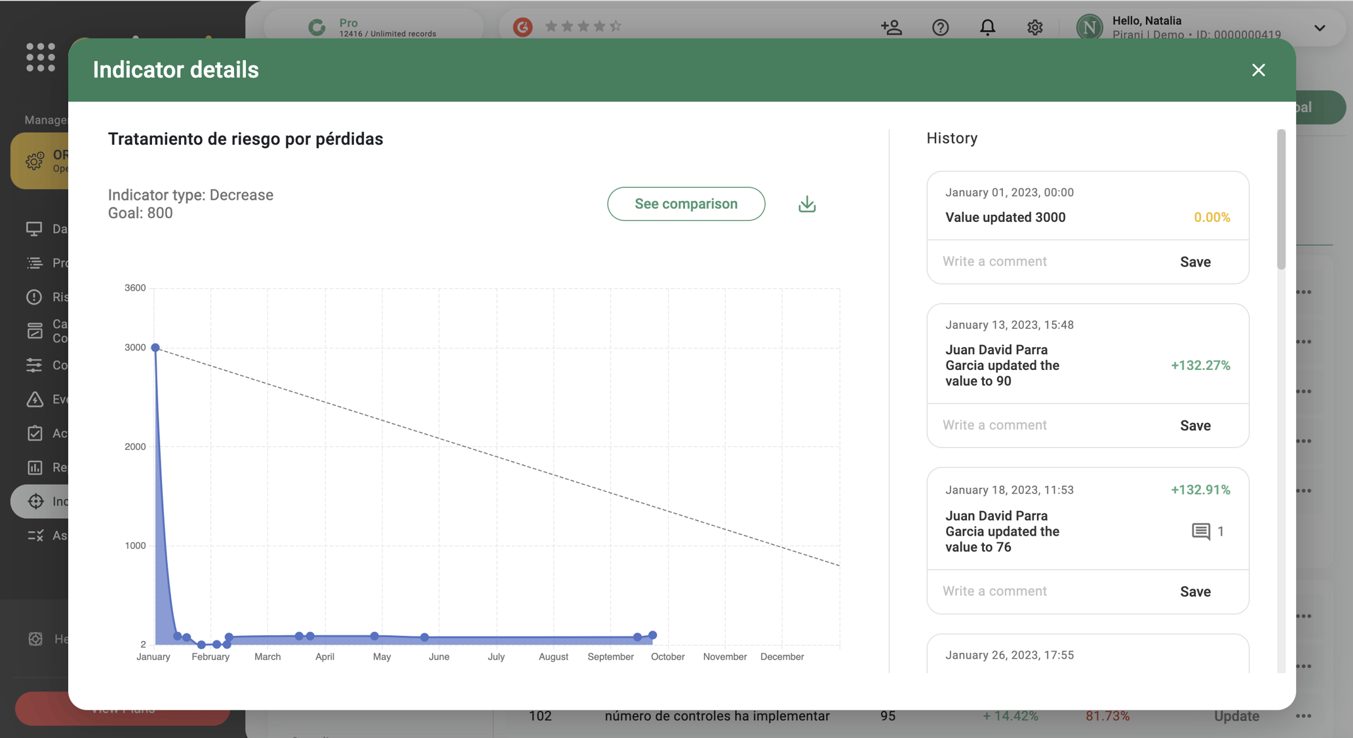Image resolution: width=1353 pixels, height=738 pixels.
Task: Open the OR workspace item in sidebar
Action: pyautogui.click(x=35, y=160)
